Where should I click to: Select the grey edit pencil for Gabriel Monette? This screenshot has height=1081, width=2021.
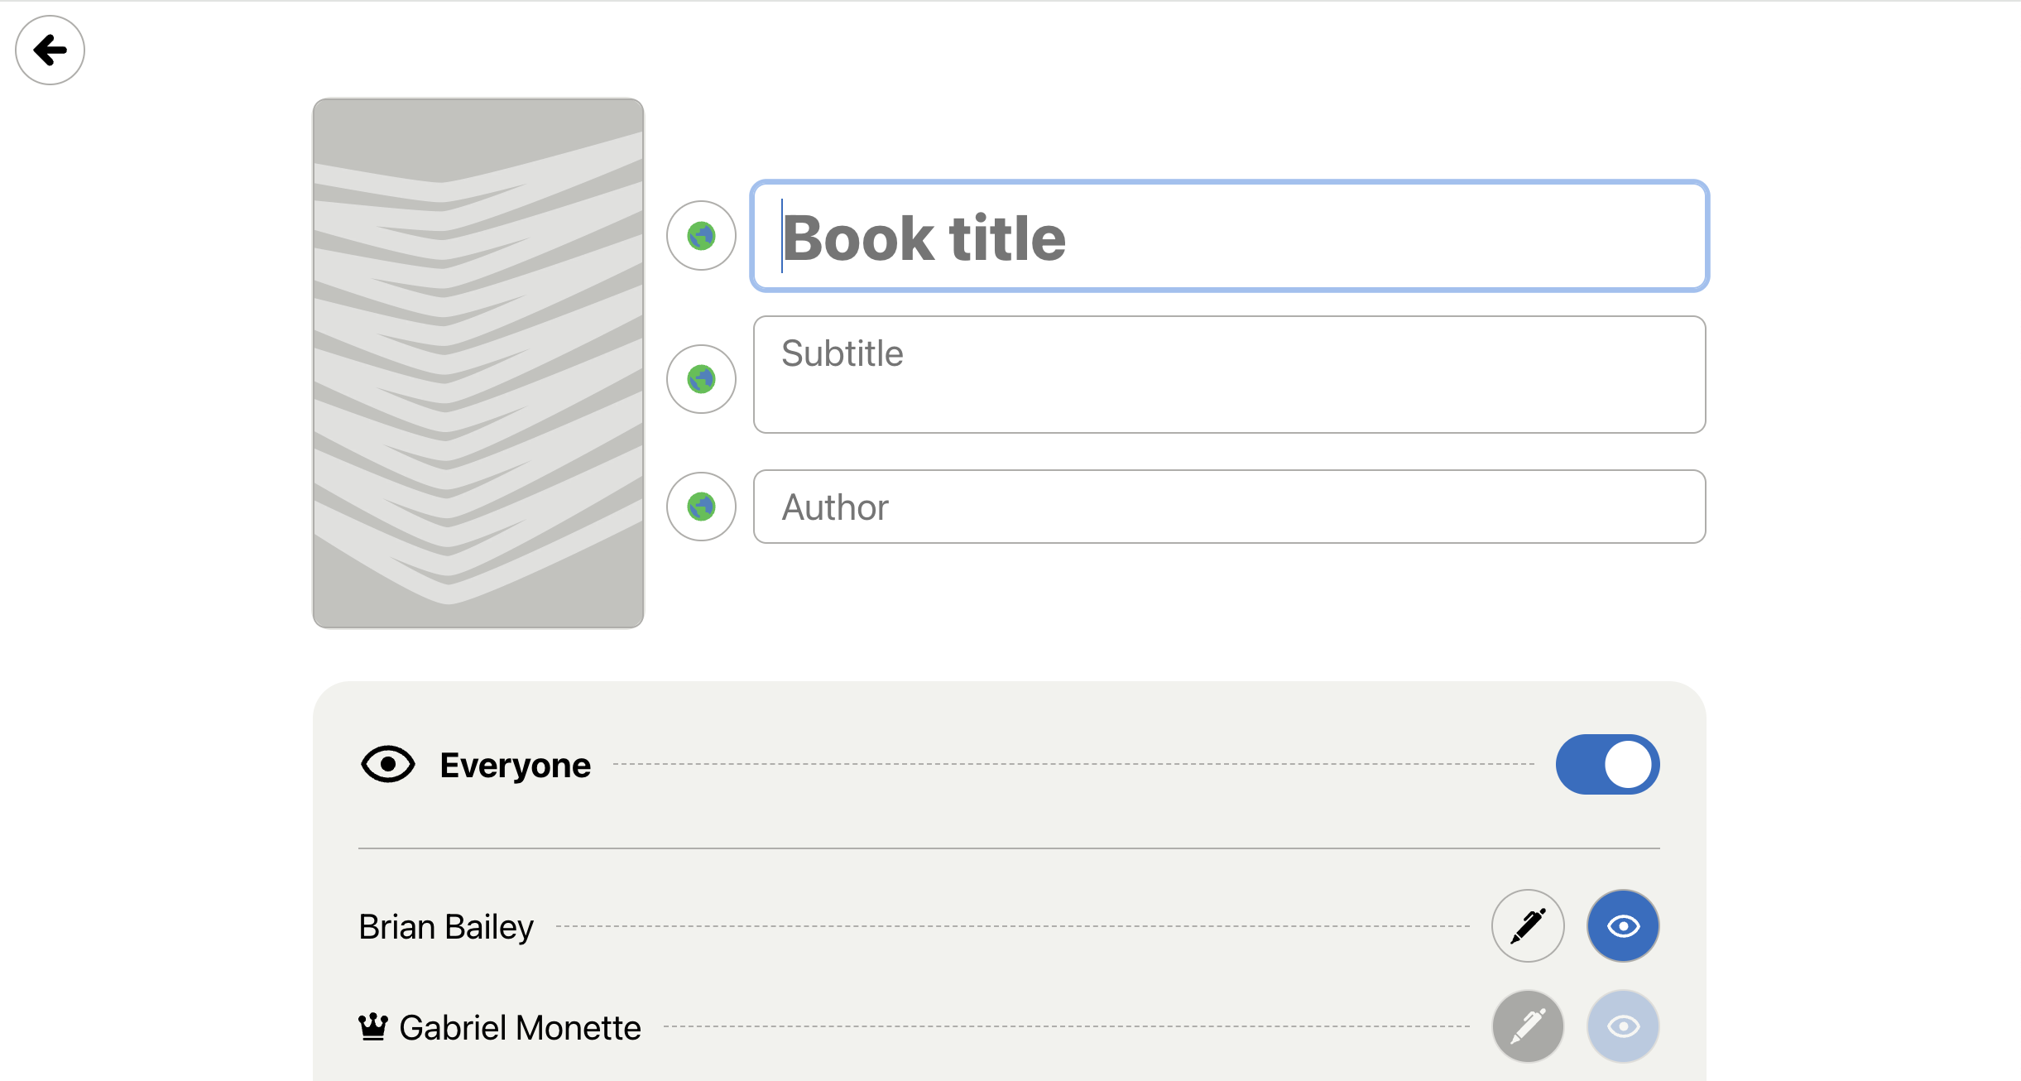(1527, 1026)
